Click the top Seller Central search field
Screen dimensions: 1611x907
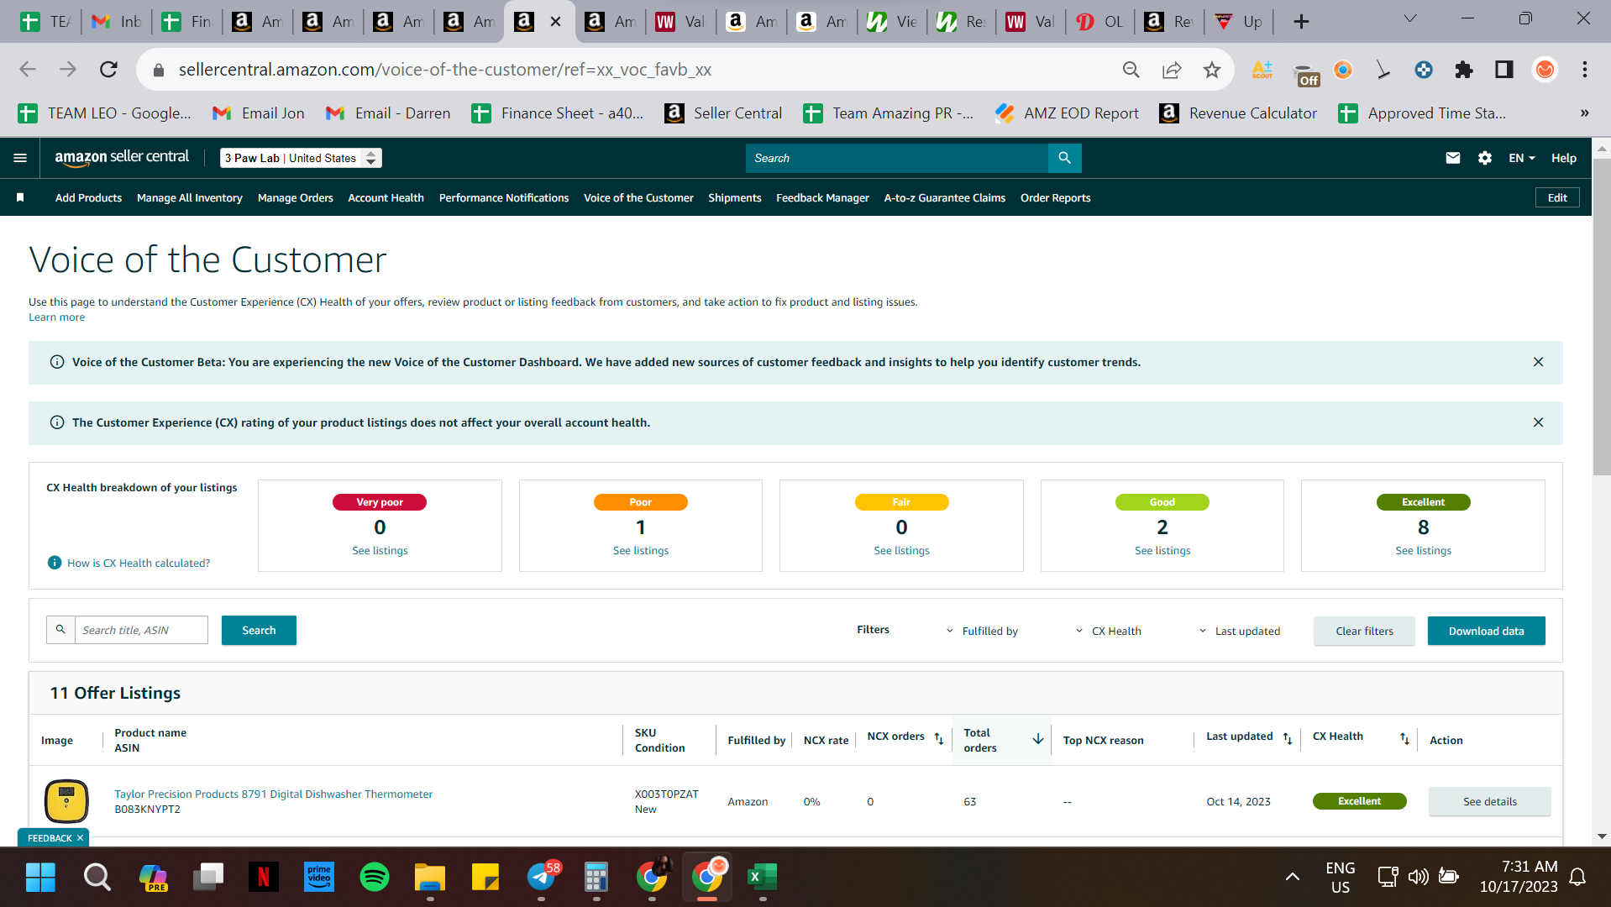click(x=897, y=158)
